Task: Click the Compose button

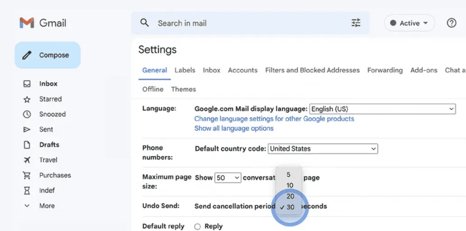Action: pyautogui.click(x=48, y=55)
